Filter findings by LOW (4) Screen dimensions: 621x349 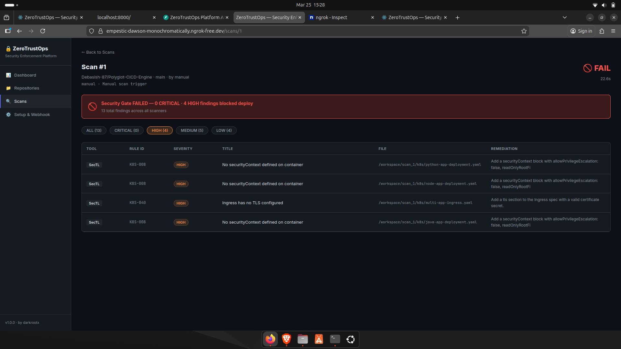click(x=224, y=131)
